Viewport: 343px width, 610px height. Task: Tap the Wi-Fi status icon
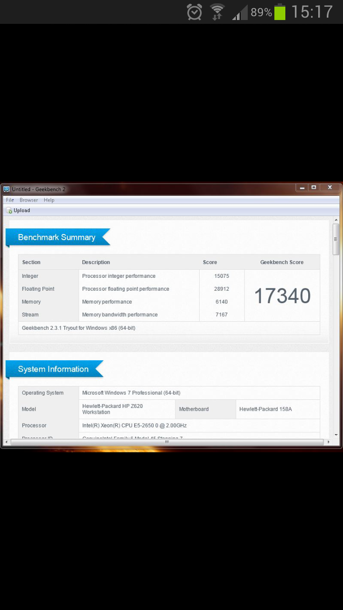217,12
